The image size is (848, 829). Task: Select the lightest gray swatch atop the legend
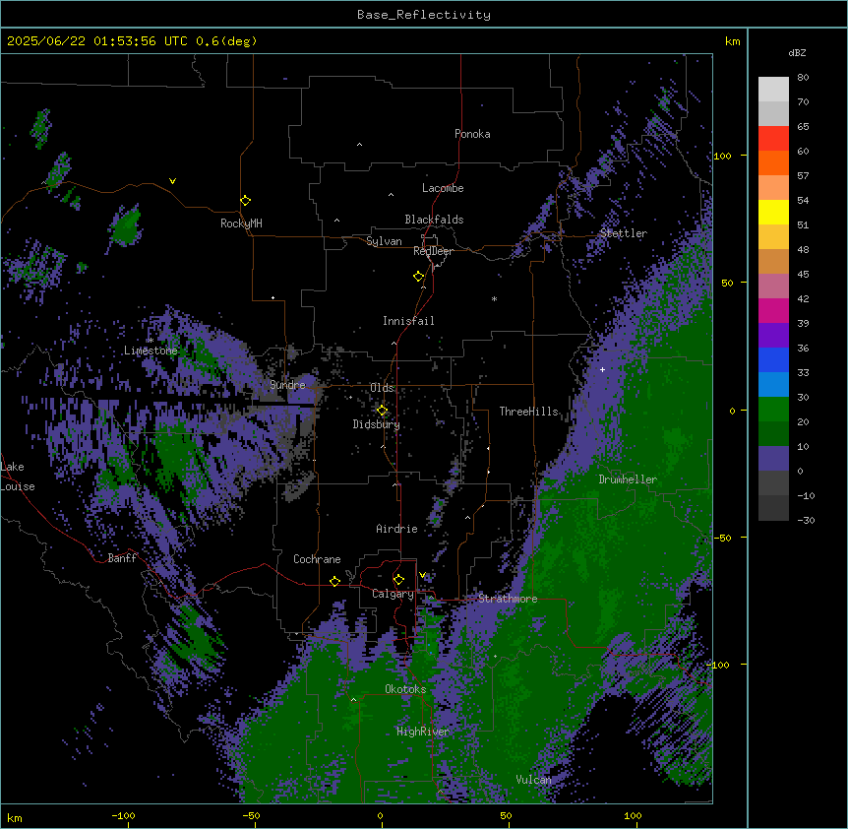tap(773, 89)
